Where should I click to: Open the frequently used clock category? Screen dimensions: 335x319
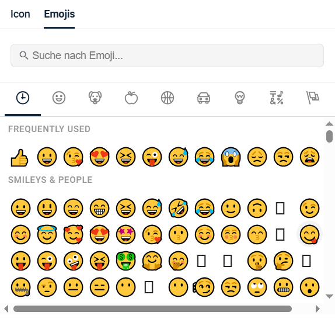pos(23,98)
